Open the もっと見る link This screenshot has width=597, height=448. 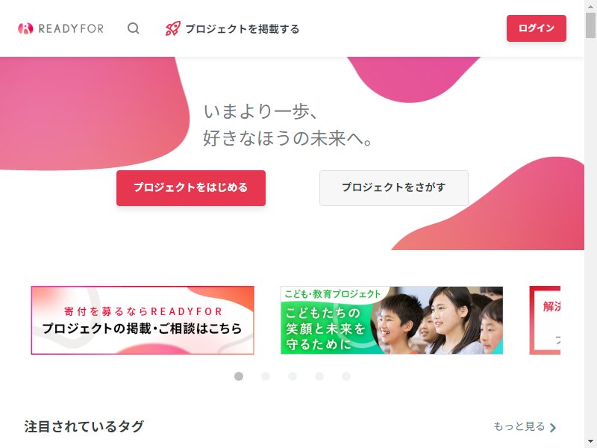click(519, 426)
